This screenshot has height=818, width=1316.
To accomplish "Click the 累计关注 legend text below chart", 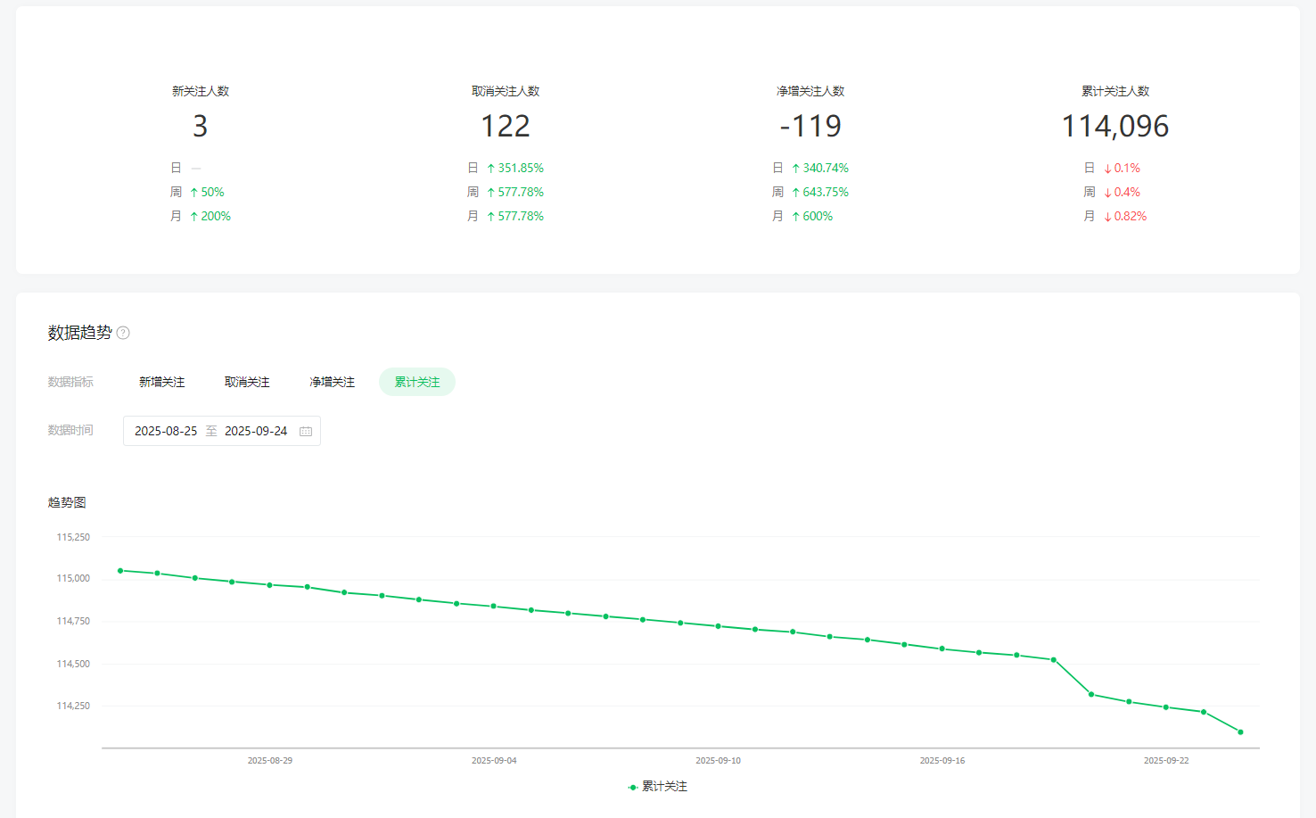I will pyautogui.click(x=664, y=787).
